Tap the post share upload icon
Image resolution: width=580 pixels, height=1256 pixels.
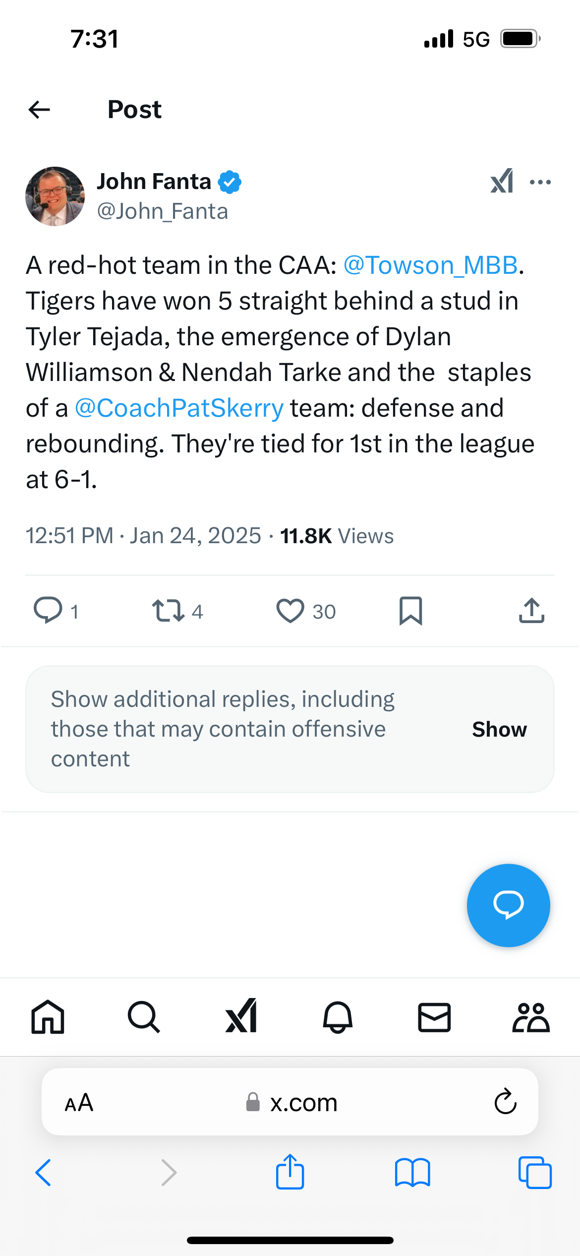(531, 611)
